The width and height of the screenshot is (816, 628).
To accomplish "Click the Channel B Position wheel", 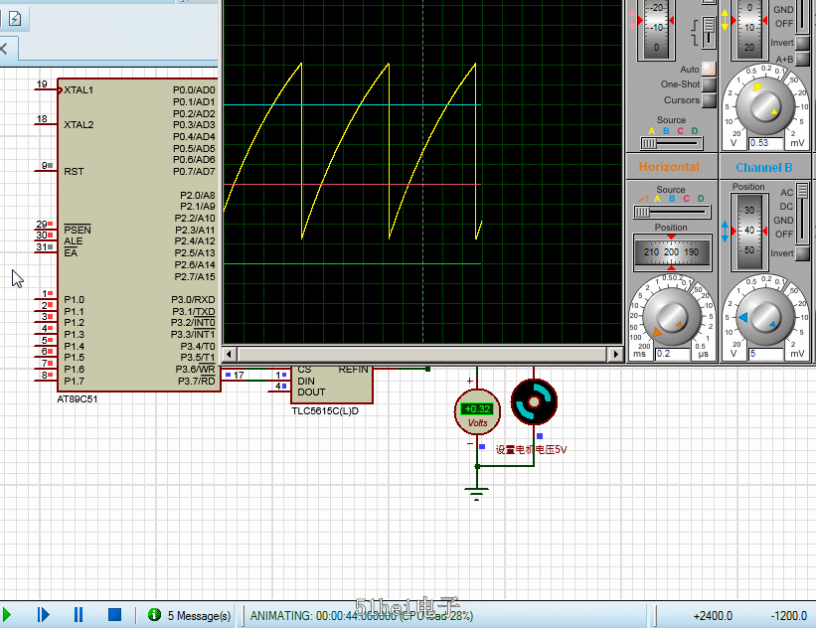I will (x=748, y=231).
